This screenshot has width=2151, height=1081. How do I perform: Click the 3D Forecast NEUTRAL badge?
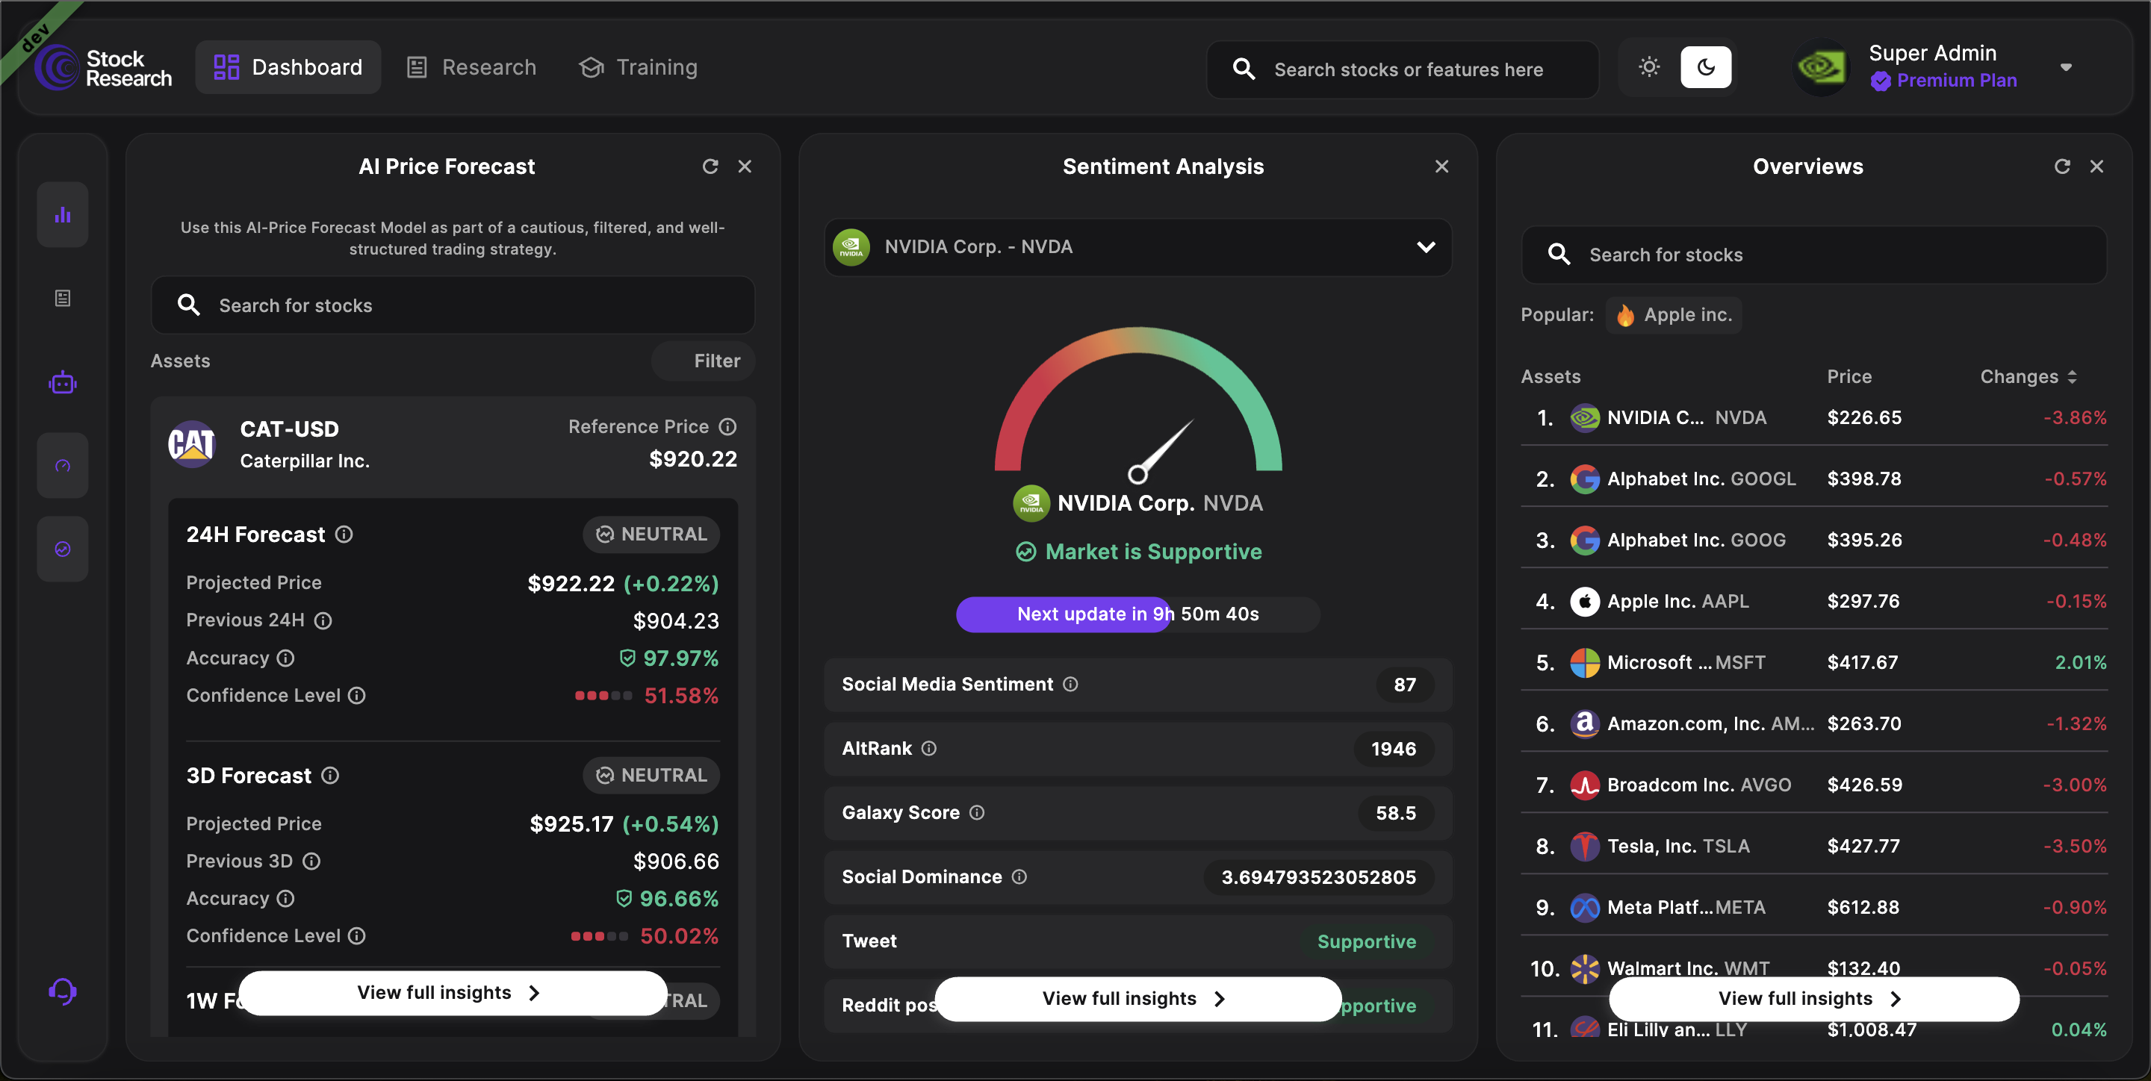point(651,776)
